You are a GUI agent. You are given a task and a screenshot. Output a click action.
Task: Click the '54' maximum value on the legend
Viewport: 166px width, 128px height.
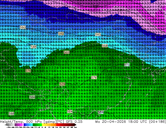[x=75, y=127]
